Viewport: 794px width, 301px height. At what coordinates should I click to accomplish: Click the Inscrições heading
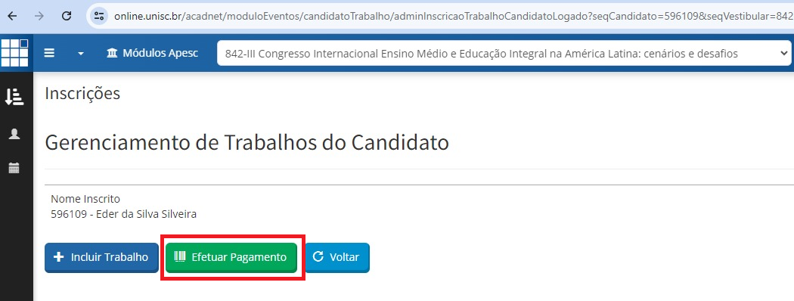82,93
